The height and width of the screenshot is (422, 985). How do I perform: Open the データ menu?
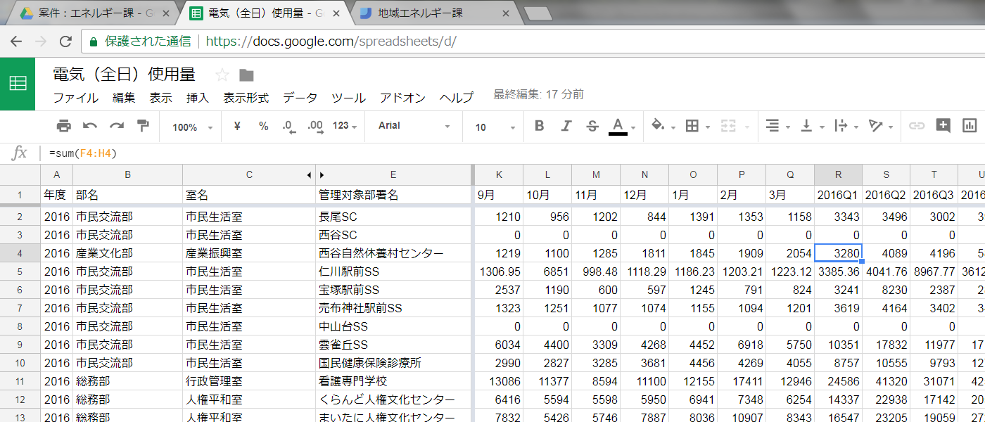point(300,98)
